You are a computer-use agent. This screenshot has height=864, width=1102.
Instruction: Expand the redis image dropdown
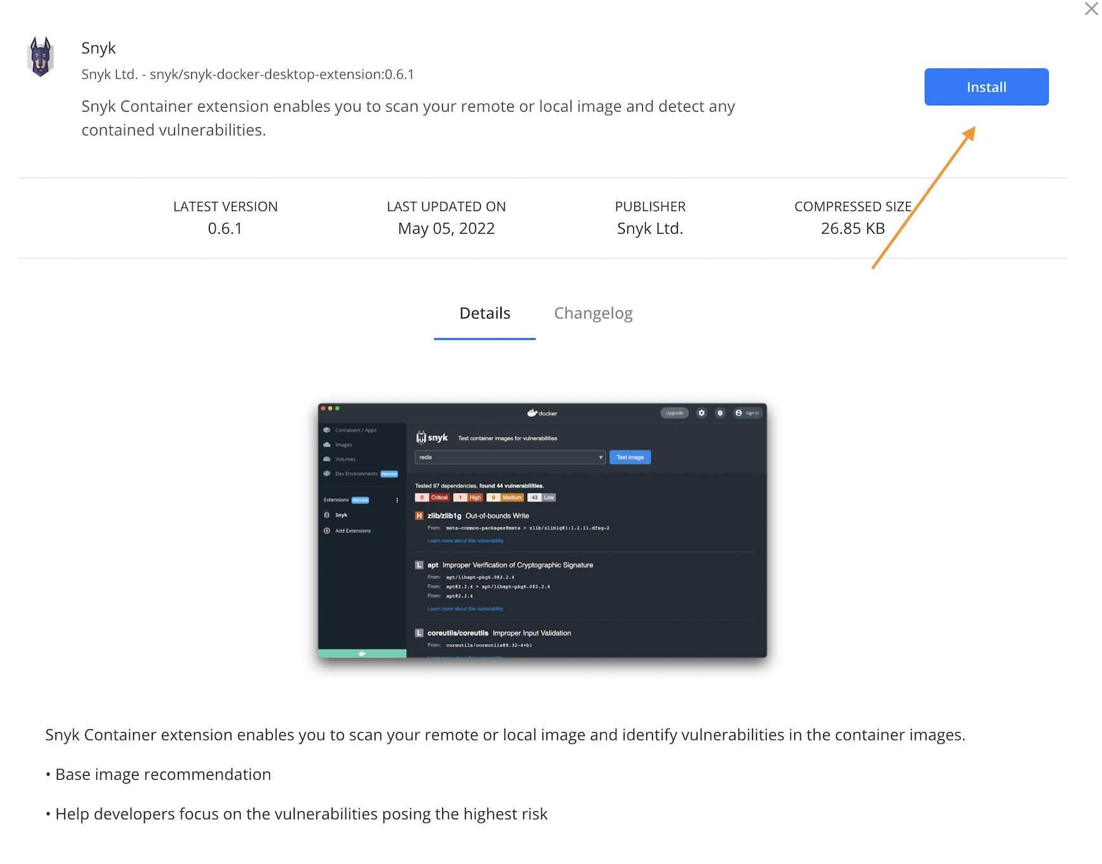[x=600, y=457]
